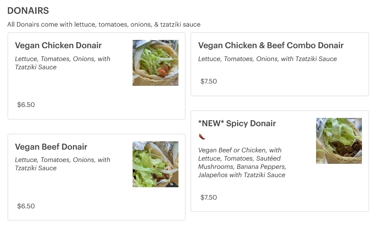Viewport: 378px width, 229px height.
Task: Select Vegan Chicken & Beef Combo Donair title
Action: 271,45
